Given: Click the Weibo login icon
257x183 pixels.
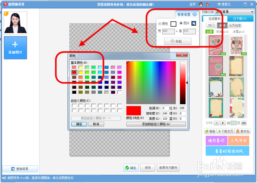Looking at the screenshot, I should [207, 4].
